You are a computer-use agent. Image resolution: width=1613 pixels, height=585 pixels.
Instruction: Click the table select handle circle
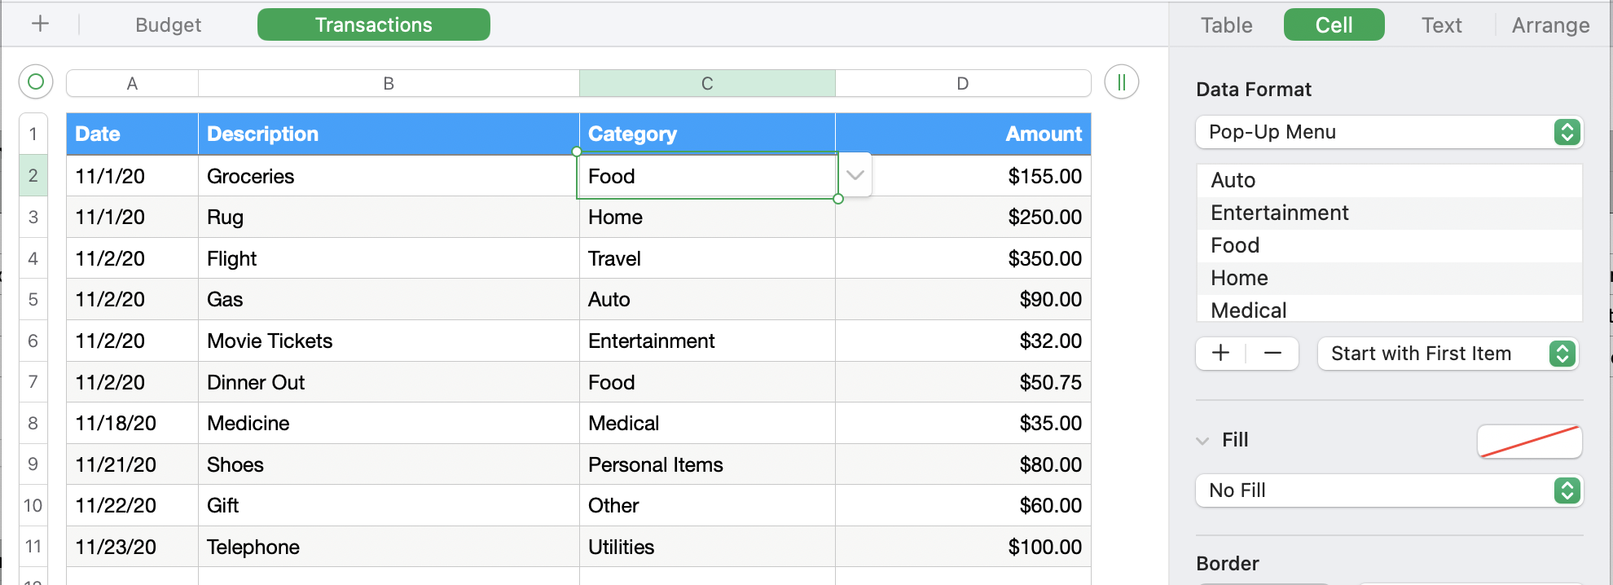pos(36,81)
